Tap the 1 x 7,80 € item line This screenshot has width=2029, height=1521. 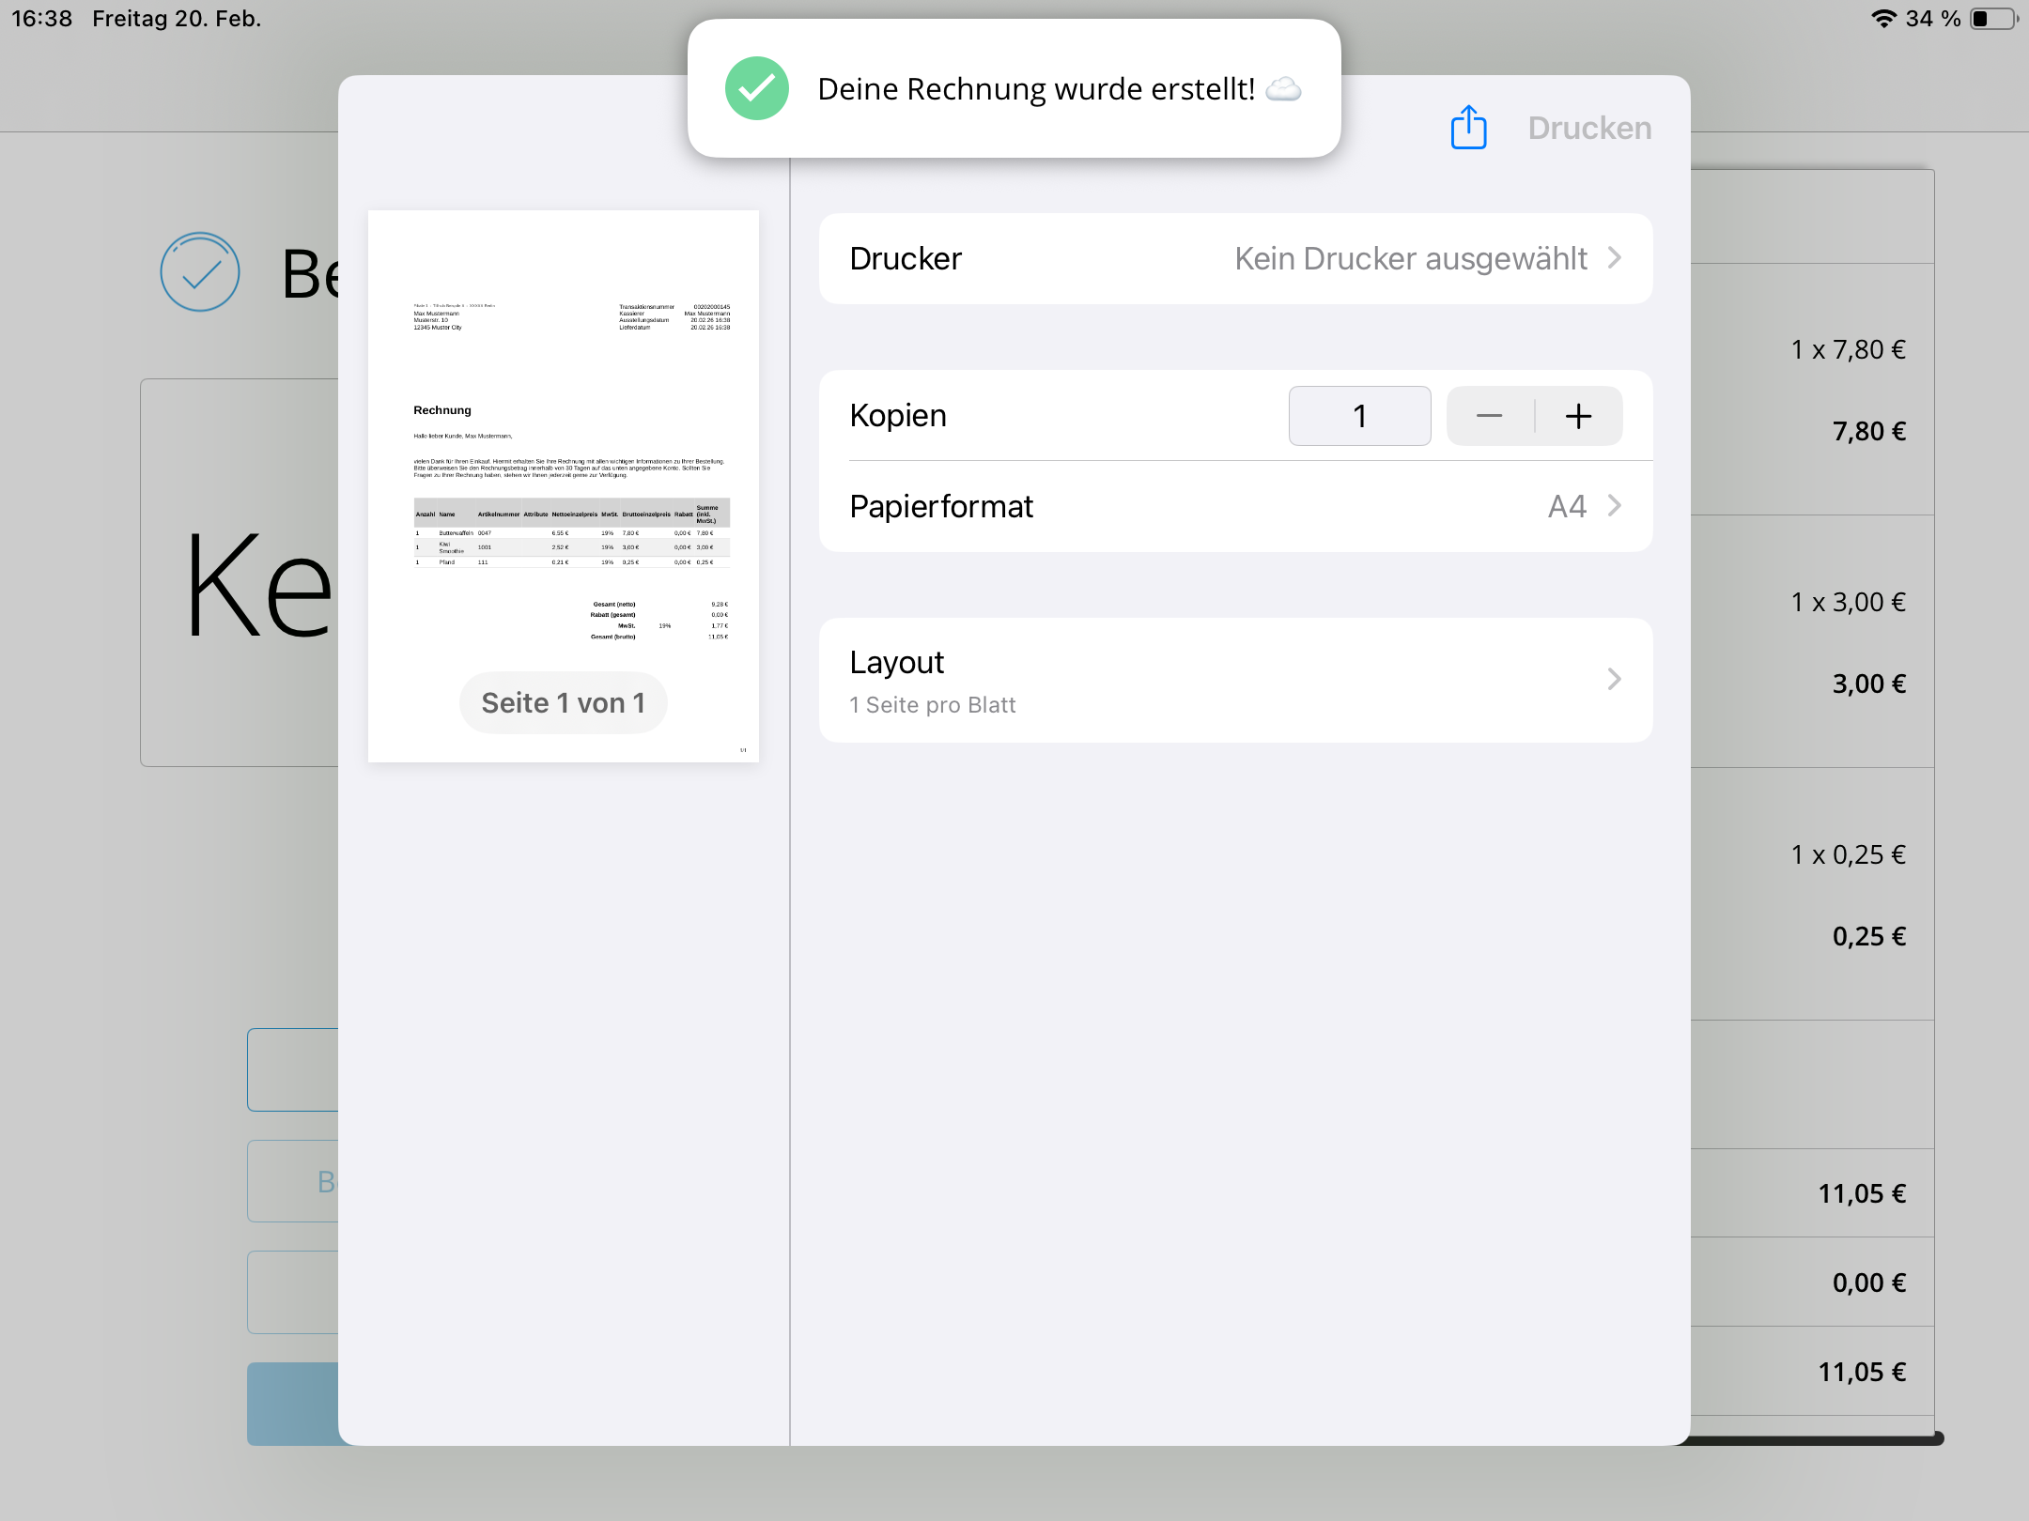click(1847, 349)
